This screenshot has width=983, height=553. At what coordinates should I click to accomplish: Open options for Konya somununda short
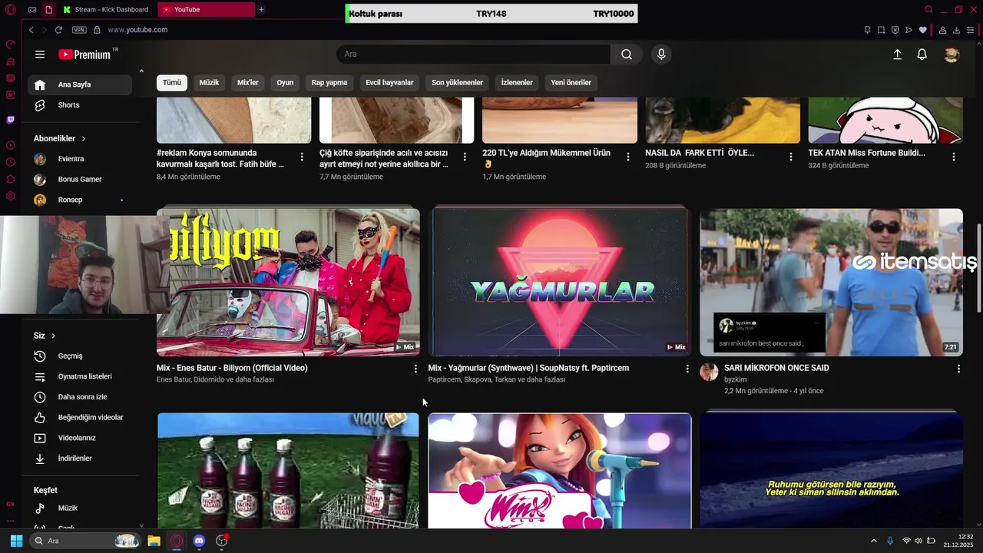[x=302, y=157]
